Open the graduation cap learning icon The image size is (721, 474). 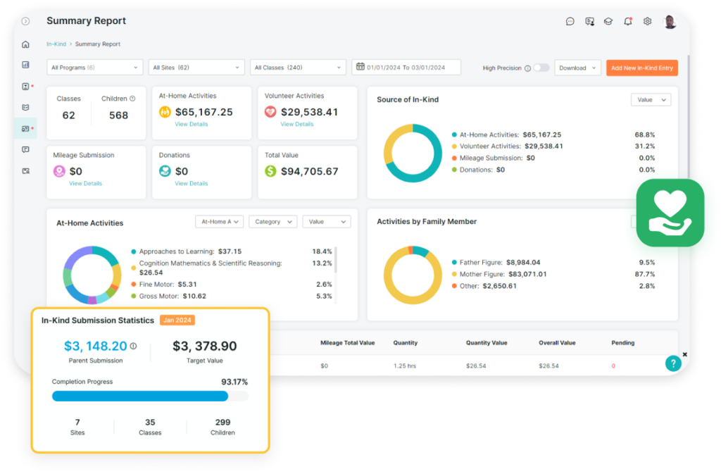point(608,21)
